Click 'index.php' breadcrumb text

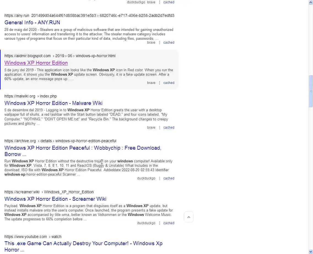point(48,96)
